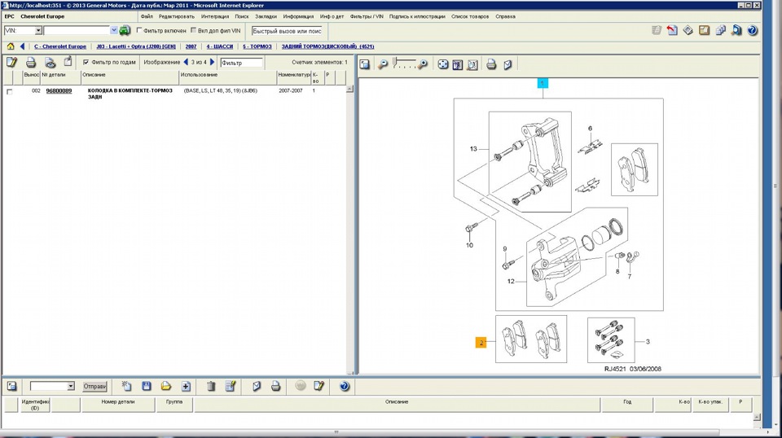Open the 'Поиск' menu
Screen dimensions: 782x438
[242, 16]
